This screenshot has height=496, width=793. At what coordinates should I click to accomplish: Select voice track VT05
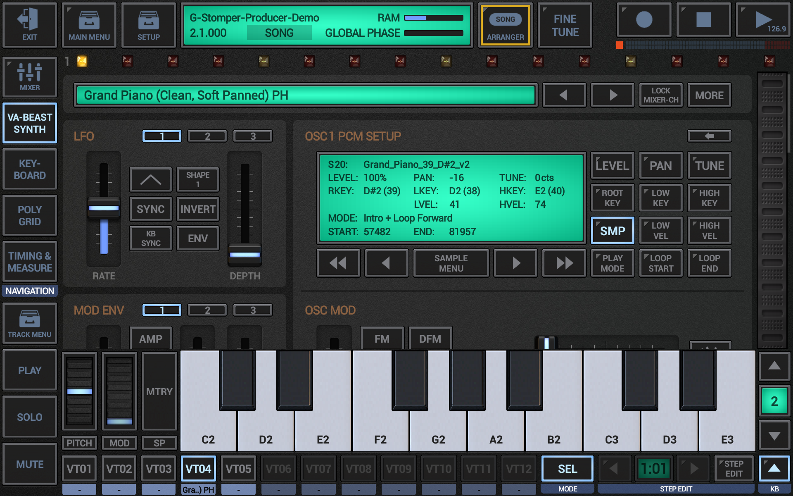pyautogui.click(x=238, y=468)
